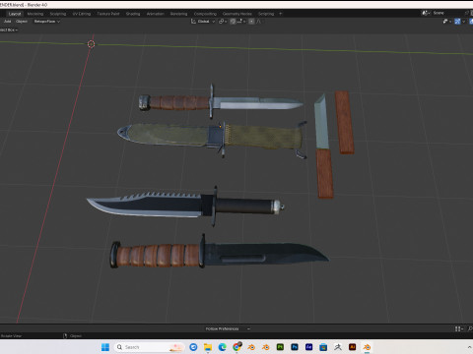473x354 pixels.
Task: Click the 3D cursor at world origin
Action: click(92, 44)
